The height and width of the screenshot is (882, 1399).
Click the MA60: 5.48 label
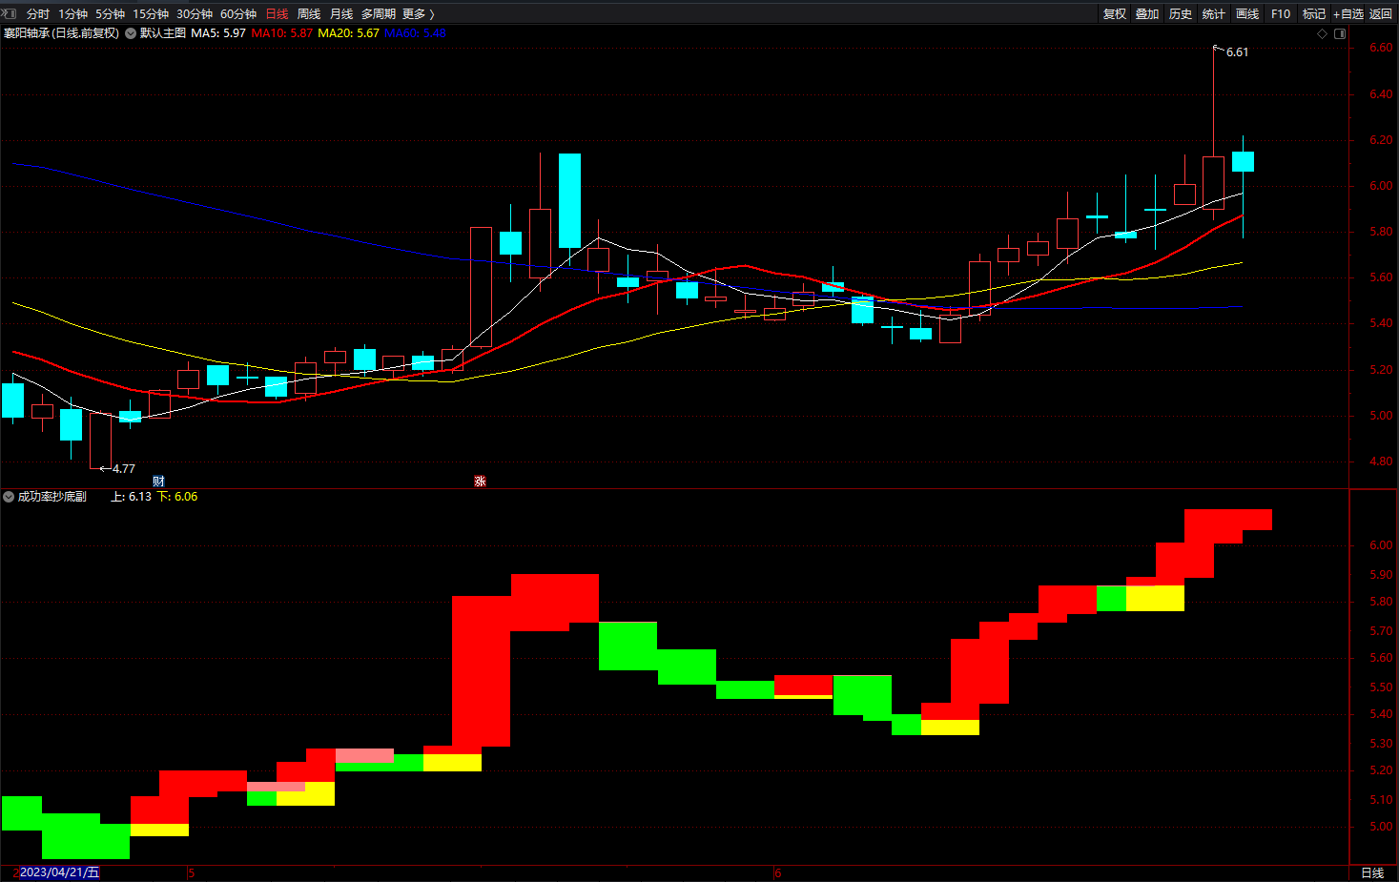point(415,33)
